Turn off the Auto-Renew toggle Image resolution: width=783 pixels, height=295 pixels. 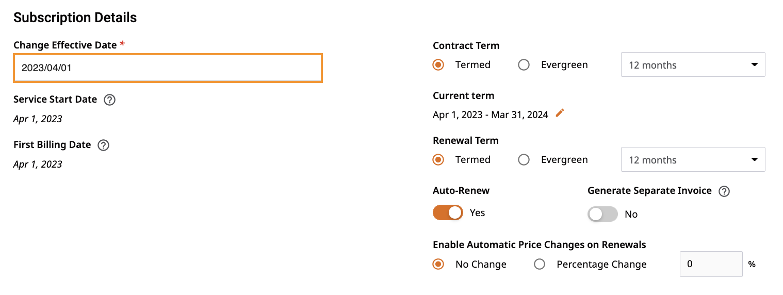448,212
